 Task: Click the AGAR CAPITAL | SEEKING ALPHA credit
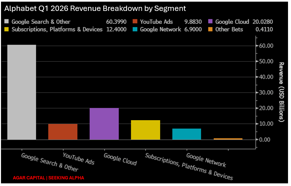point(48,178)
